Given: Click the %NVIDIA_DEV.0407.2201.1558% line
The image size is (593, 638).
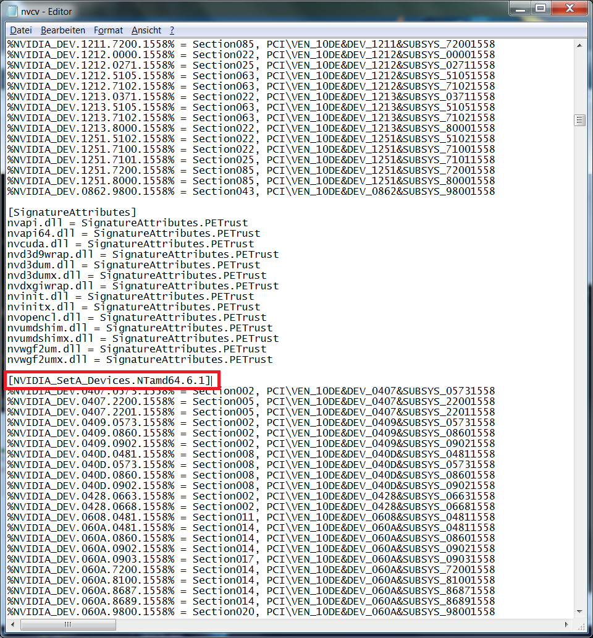Looking at the screenshot, I should click(x=251, y=412).
